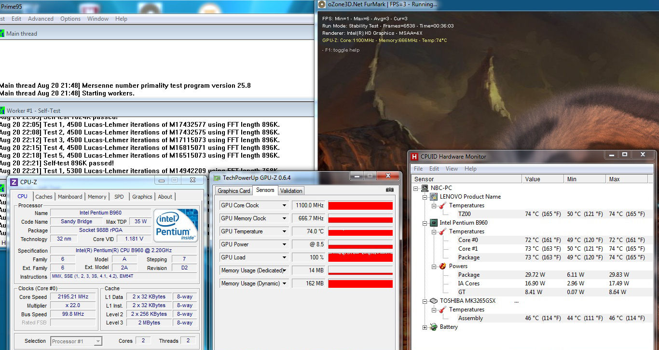659x350 pixels.
Task: Open the File menu in Hardware Monitor
Action: click(x=418, y=169)
